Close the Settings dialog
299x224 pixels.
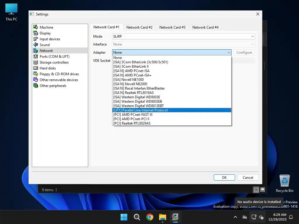(258, 14)
